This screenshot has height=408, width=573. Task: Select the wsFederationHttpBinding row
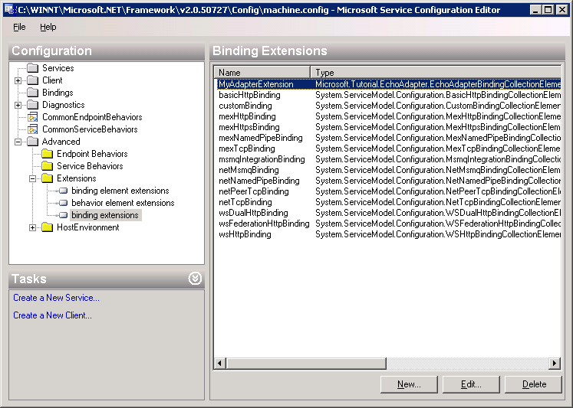pyautogui.click(x=387, y=224)
